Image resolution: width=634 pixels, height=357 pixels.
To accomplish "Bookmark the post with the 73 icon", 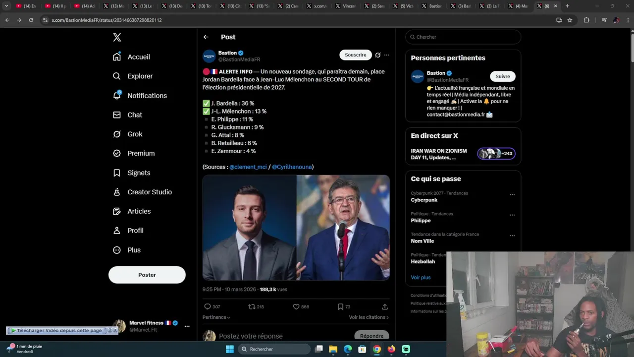I will [x=344, y=307].
